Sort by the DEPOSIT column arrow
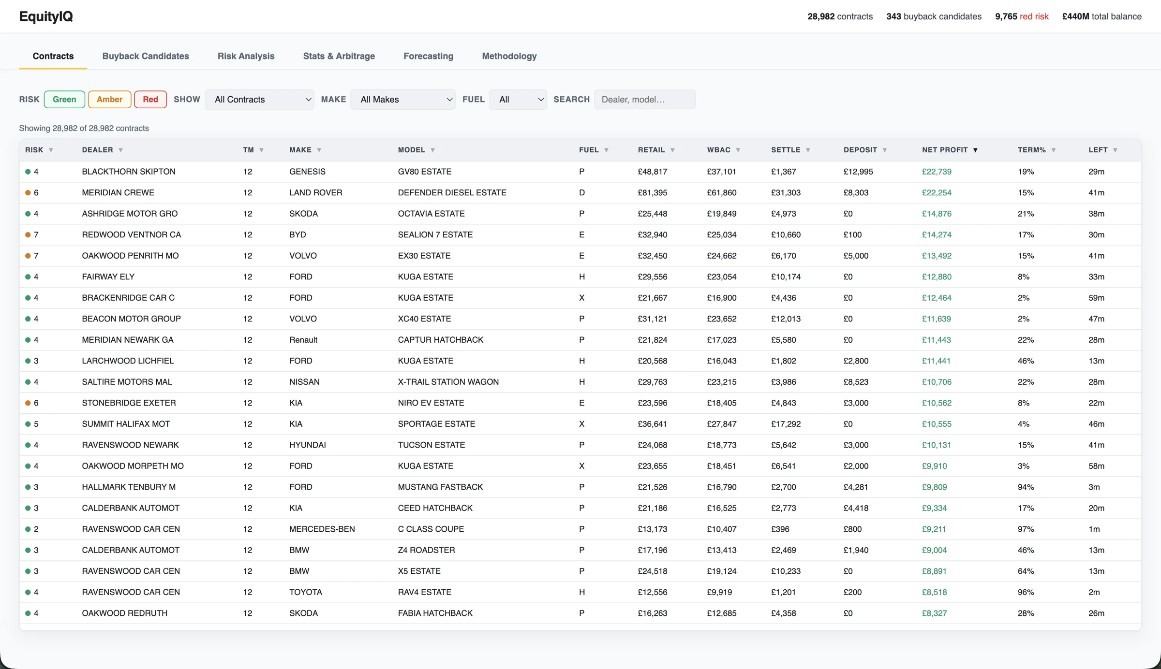The width and height of the screenshot is (1161, 669). coord(884,150)
